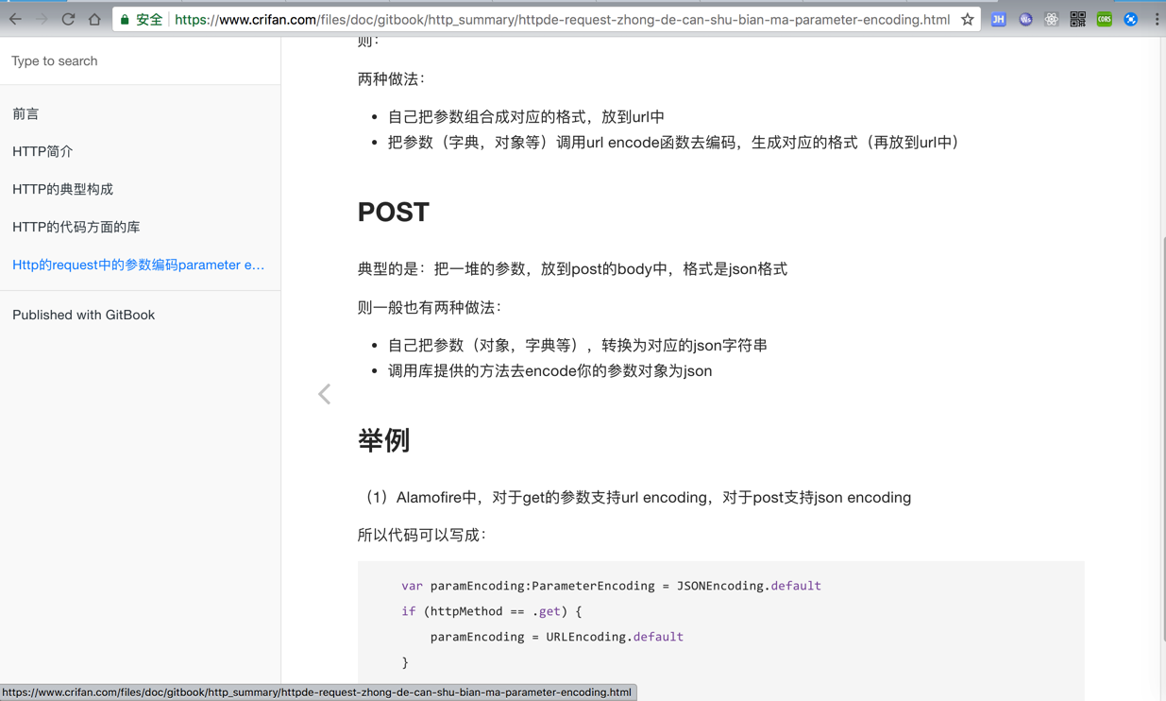Click the bullet mentioning url encode函数

click(673, 142)
